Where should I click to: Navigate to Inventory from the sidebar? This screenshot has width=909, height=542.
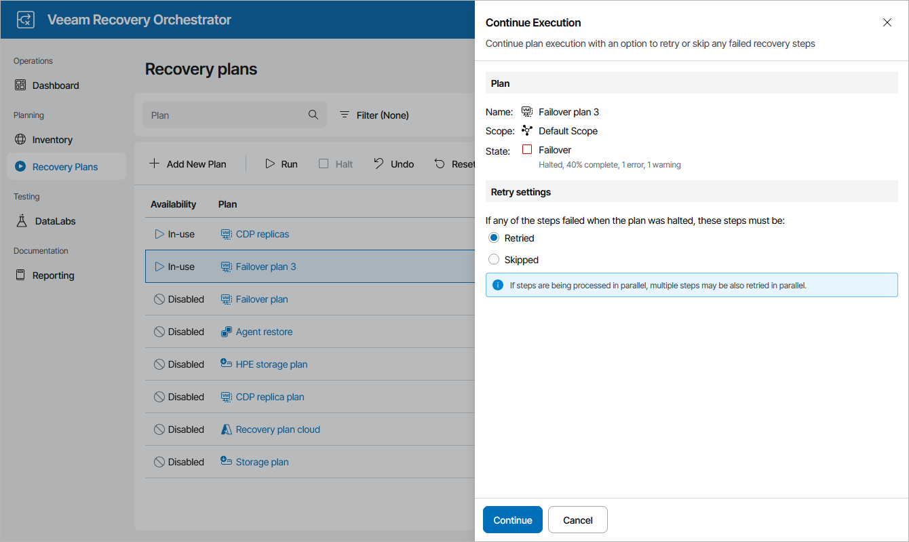pos(51,139)
